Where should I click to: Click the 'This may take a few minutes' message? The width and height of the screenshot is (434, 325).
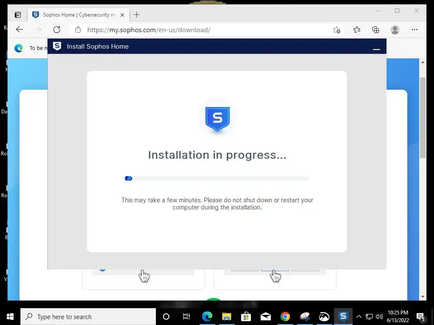tap(217, 204)
